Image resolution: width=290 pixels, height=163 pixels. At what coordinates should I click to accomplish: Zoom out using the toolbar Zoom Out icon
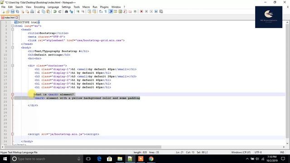click(83, 11)
